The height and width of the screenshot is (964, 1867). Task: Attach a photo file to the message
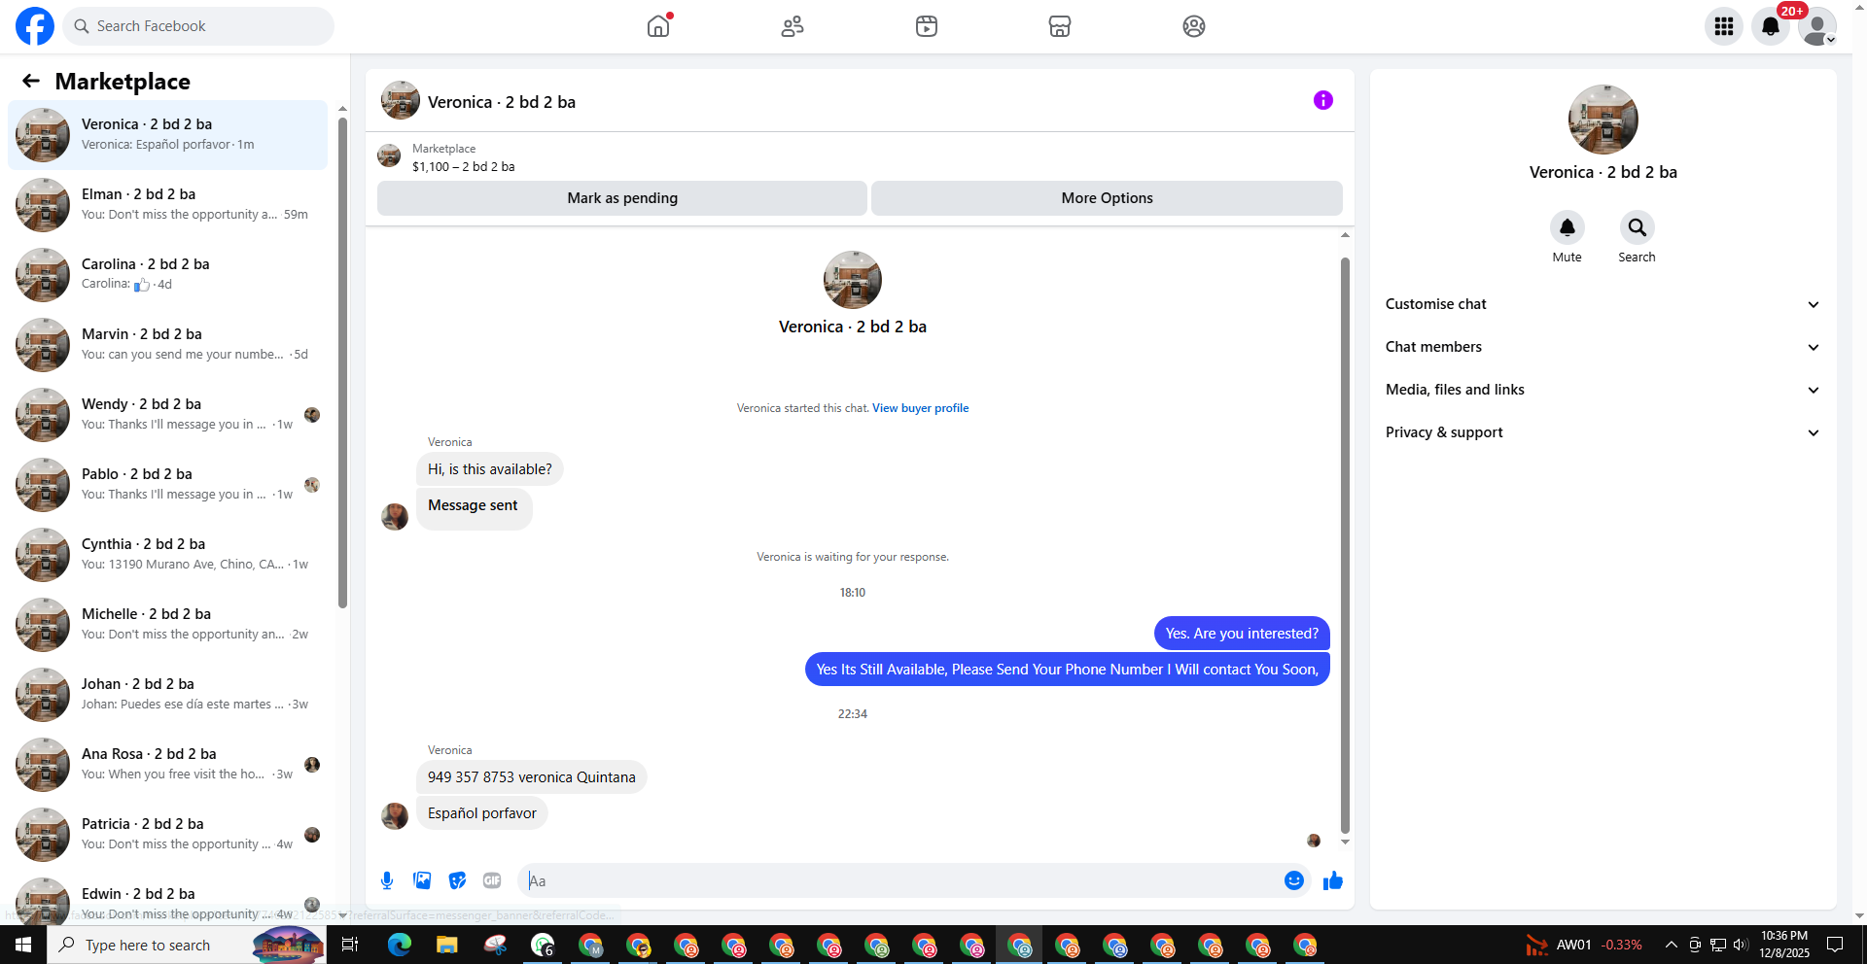(422, 880)
